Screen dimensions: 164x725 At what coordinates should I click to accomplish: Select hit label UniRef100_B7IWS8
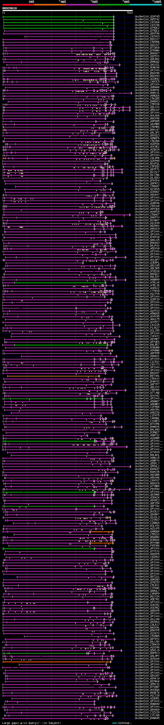pyautogui.click(x=147, y=48)
